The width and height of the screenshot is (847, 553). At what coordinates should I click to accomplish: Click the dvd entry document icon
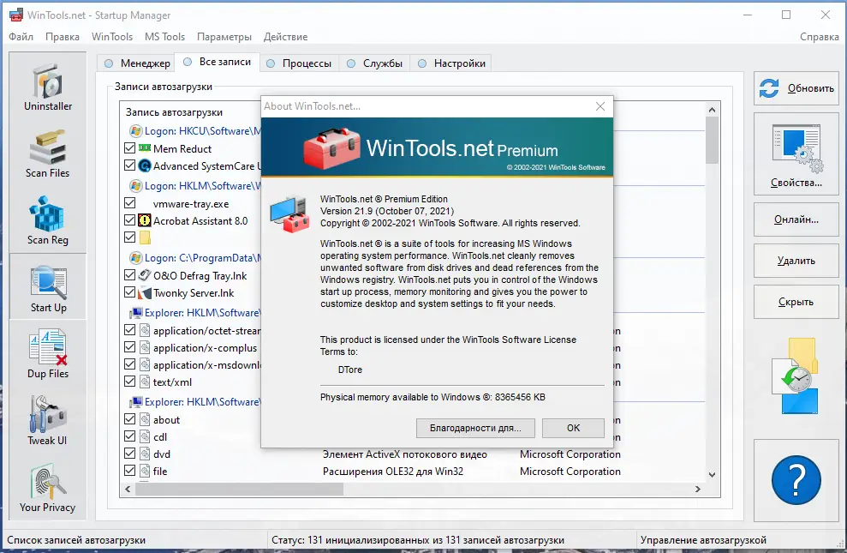144,454
